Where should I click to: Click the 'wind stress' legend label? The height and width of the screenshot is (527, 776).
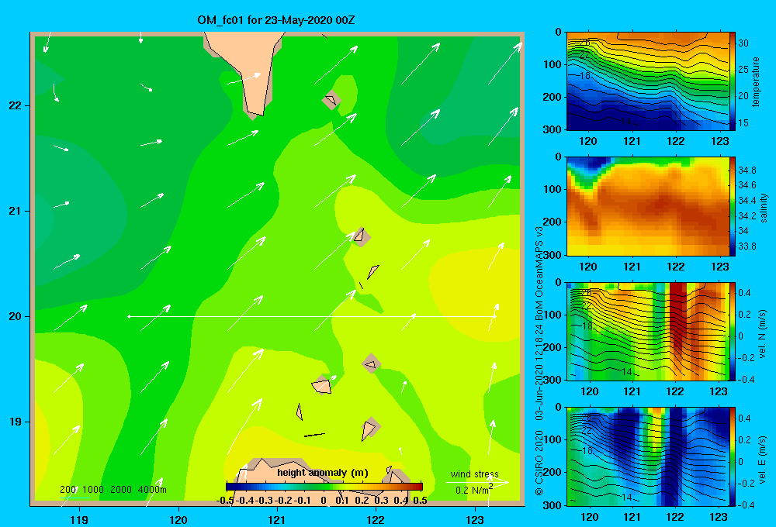coord(475,474)
